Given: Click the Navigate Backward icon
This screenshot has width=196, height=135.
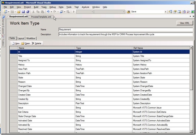Looking at the screenshot, I should 62,12.
